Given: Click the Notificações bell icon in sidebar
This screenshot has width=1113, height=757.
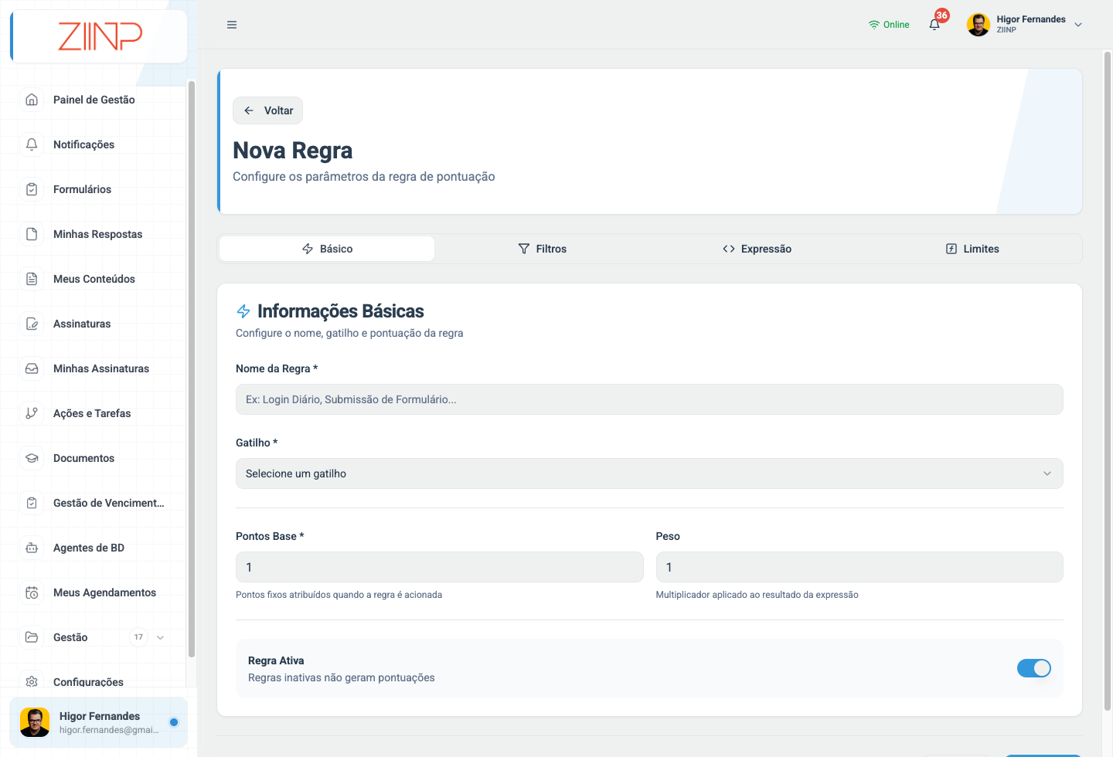Looking at the screenshot, I should pyautogui.click(x=32, y=144).
